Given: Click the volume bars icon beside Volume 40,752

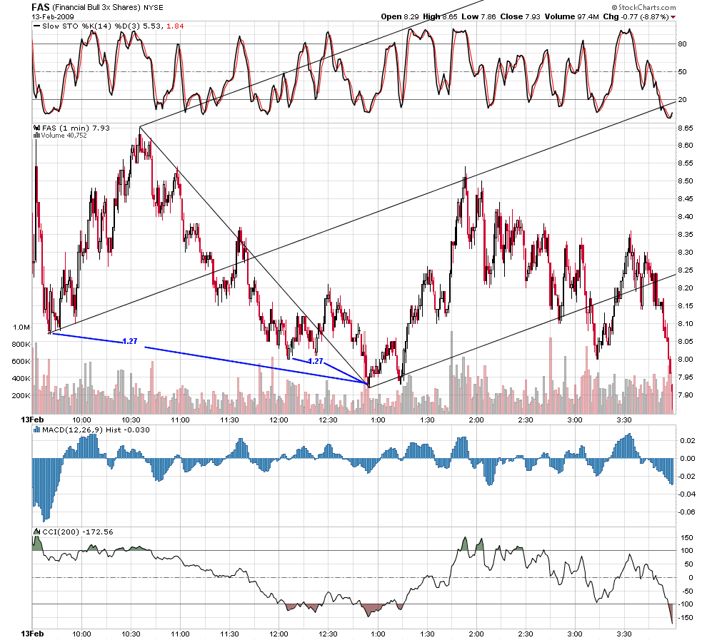Looking at the screenshot, I should point(37,135).
